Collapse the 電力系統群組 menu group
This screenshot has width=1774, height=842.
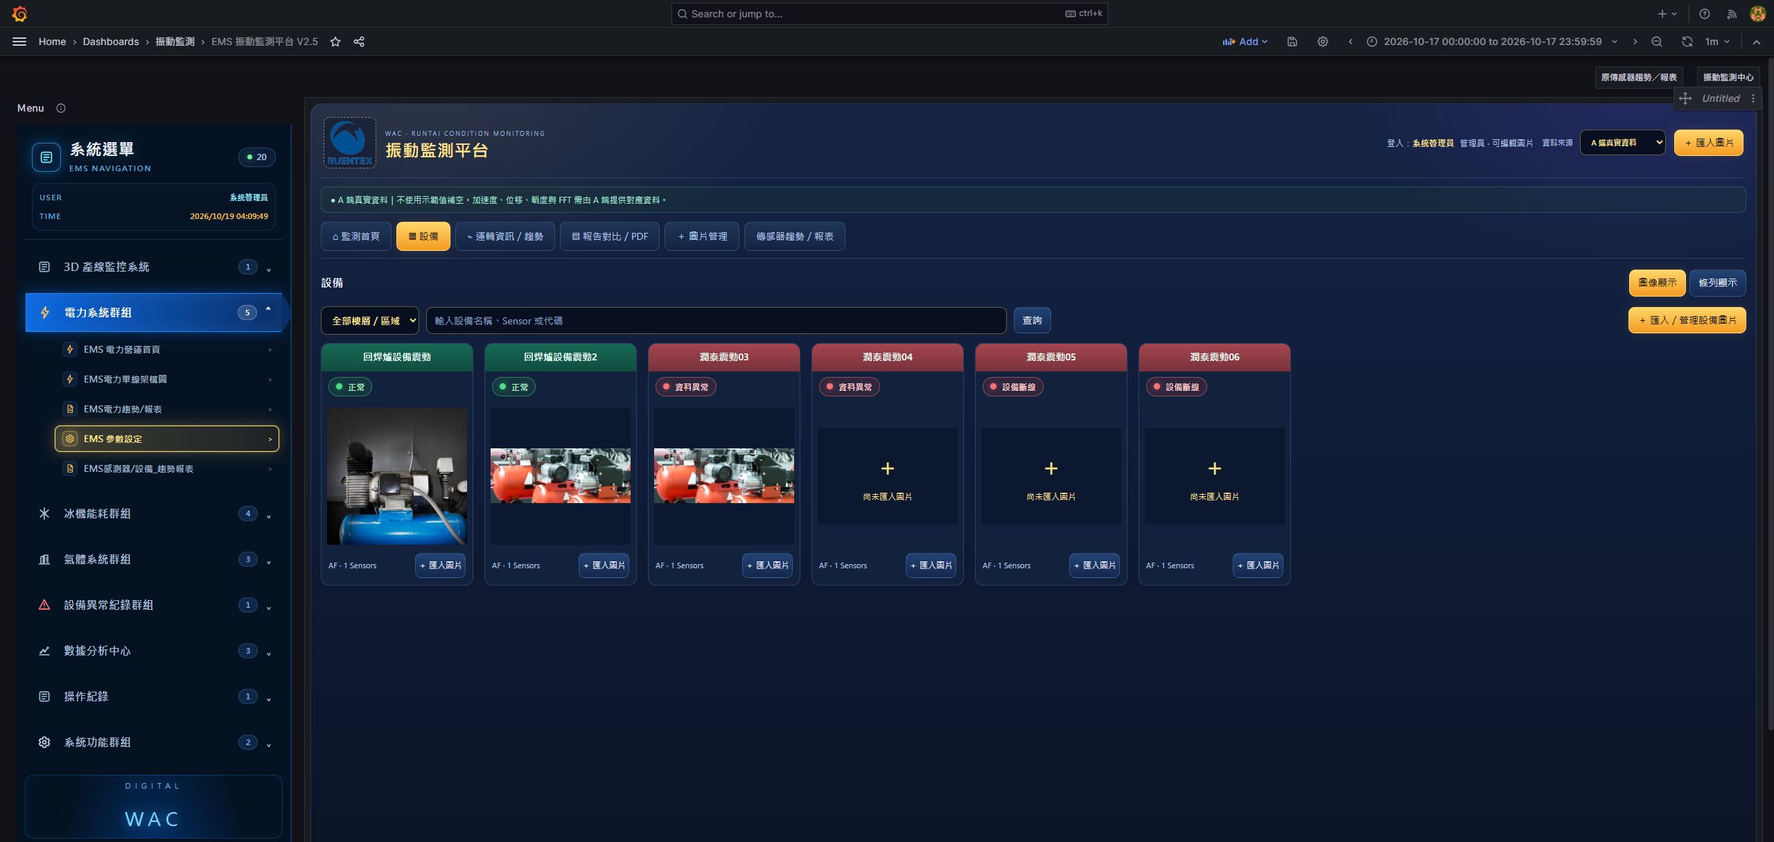[154, 313]
